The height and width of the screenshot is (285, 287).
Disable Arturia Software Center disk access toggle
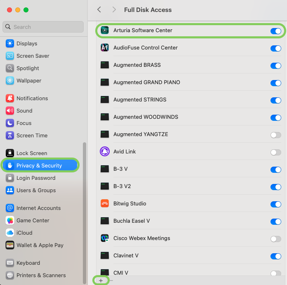[x=275, y=31]
